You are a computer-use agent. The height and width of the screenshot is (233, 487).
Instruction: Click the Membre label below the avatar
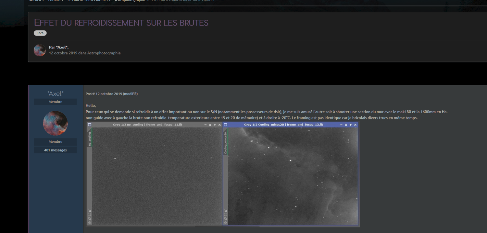tap(56, 141)
